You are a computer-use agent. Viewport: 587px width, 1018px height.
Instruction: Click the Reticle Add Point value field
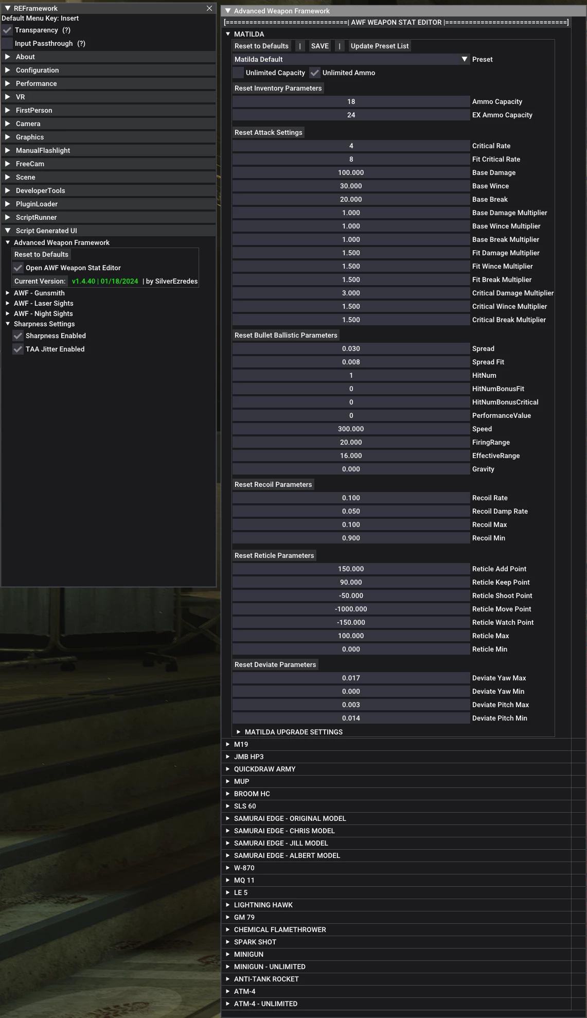pos(351,569)
